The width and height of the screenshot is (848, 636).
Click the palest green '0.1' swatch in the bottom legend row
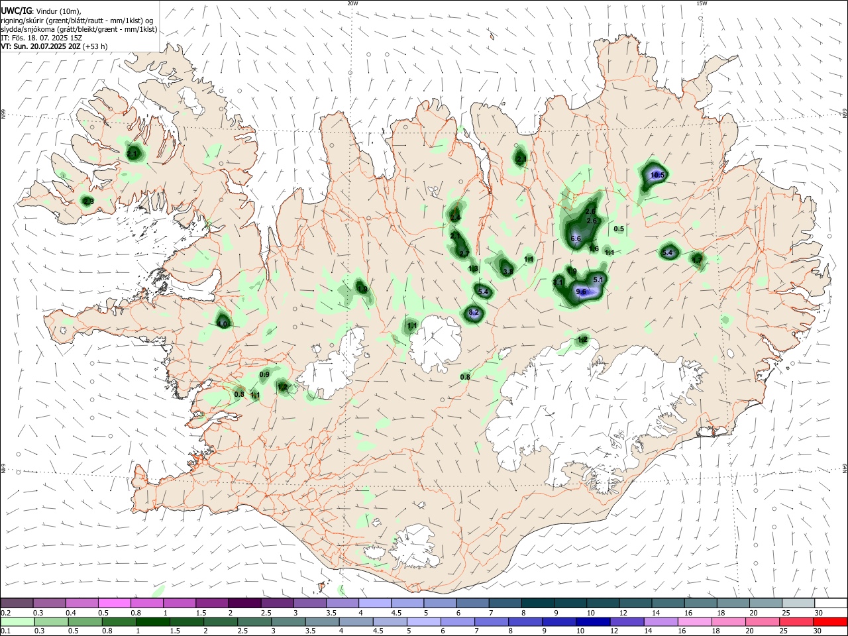[x=18, y=621]
